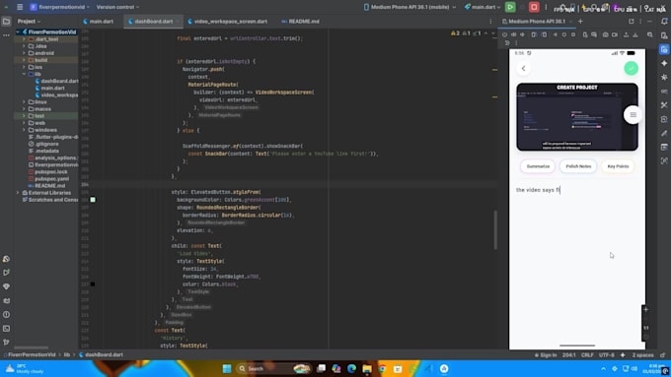Open the main.dart run configuration dropdown
This screenshot has height=377, width=671.
pos(483,7)
